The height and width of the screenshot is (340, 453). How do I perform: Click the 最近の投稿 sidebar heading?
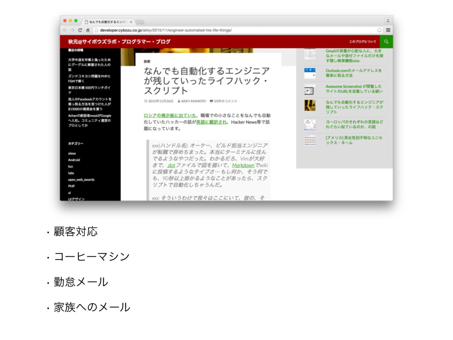[76, 50]
